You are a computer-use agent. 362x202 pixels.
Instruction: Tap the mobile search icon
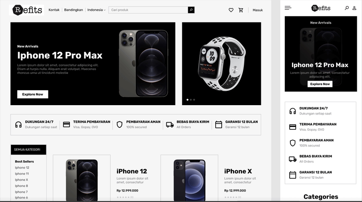[347, 8]
